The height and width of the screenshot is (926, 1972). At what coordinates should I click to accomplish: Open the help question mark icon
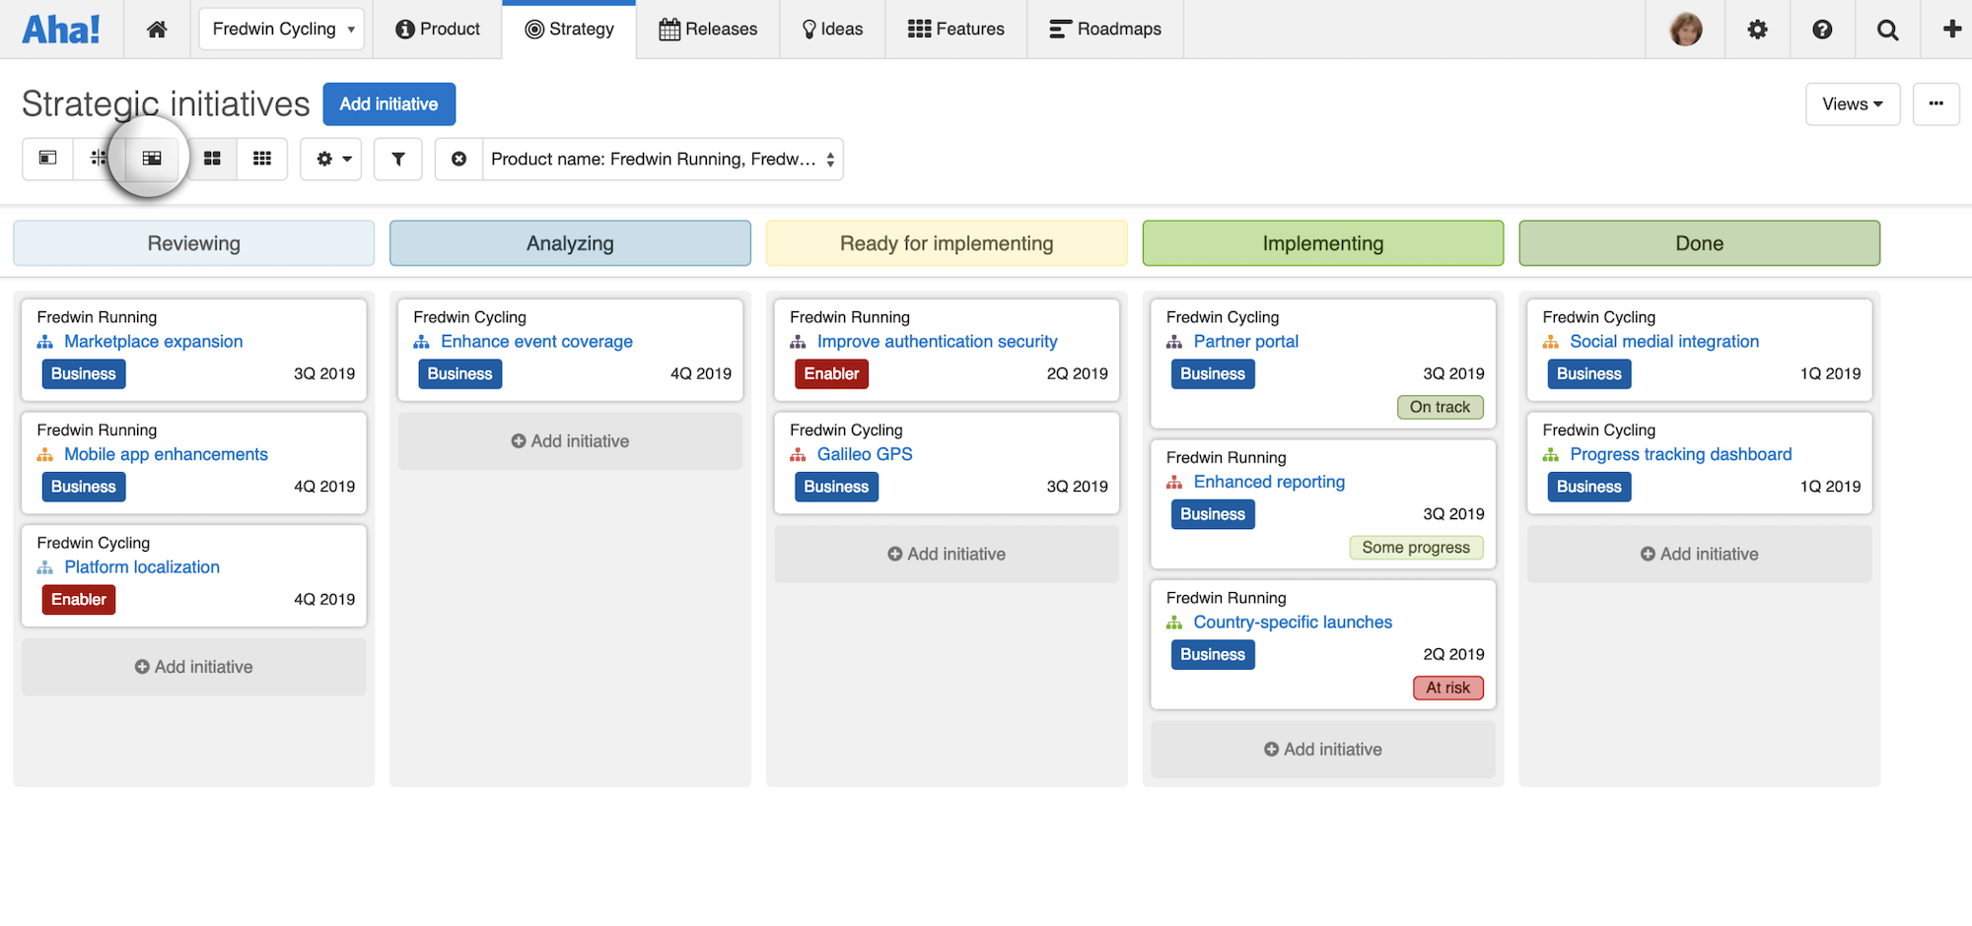[x=1822, y=30]
